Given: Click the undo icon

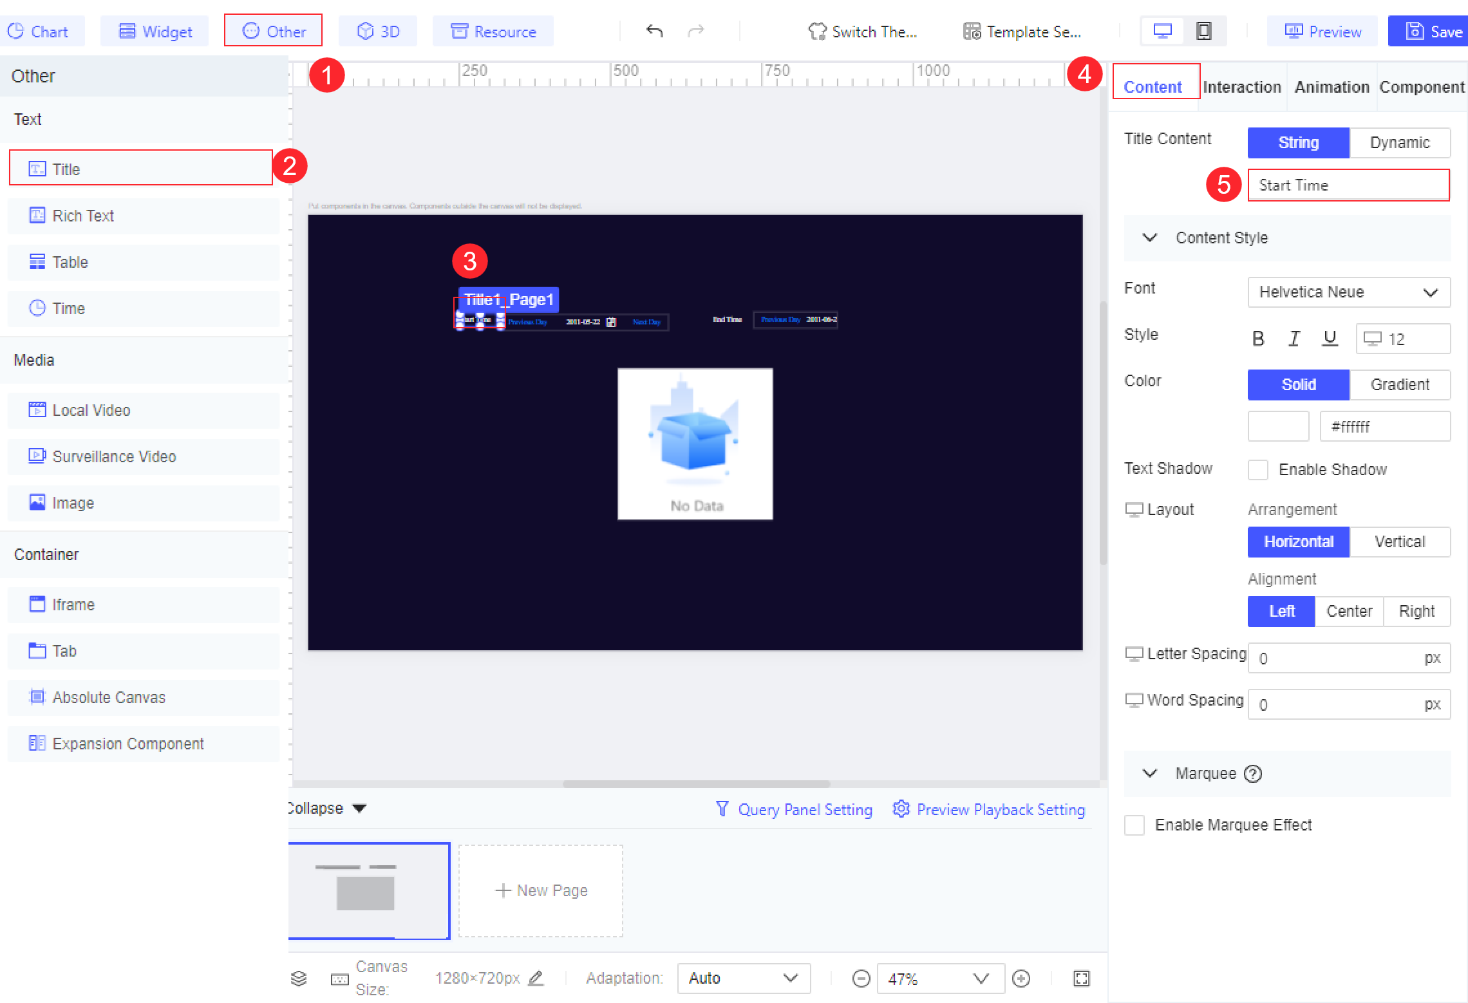Looking at the screenshot, I should tap(654, 31).
